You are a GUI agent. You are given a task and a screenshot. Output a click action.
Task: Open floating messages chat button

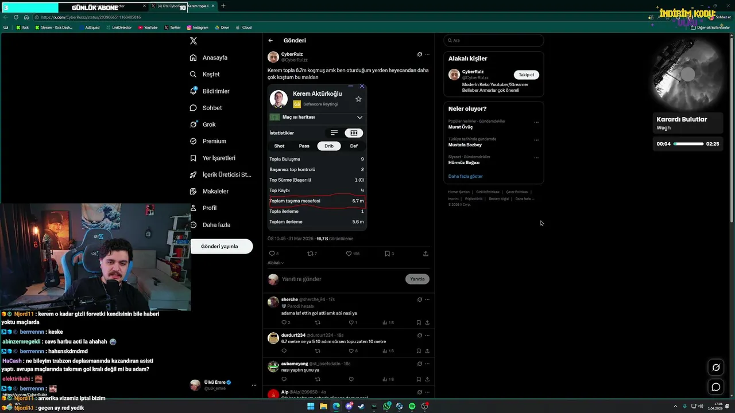click(x=716, y=387)
